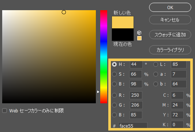Image resolution: width=195 pixels, height=132 pixels.
Task: Click the small web-safe color swatch
Action: click(x=139, y=38)
